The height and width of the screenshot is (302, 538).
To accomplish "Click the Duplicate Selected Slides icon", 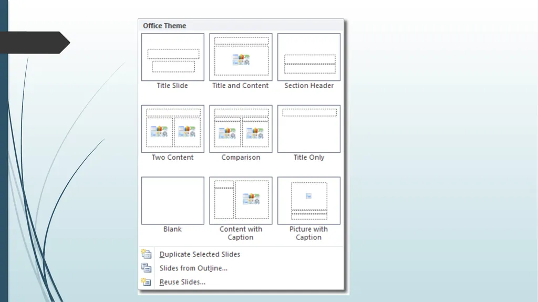I will pyautogui.click(x=146, y=254).
